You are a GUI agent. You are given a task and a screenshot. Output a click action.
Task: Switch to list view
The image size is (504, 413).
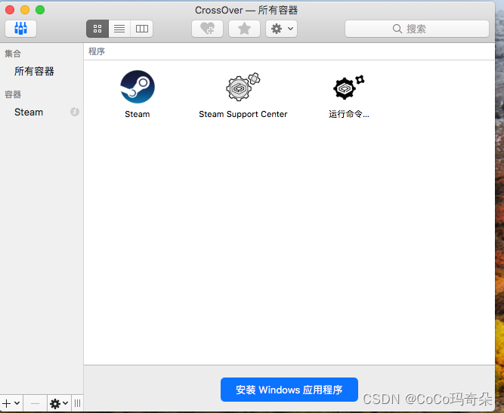119,29
